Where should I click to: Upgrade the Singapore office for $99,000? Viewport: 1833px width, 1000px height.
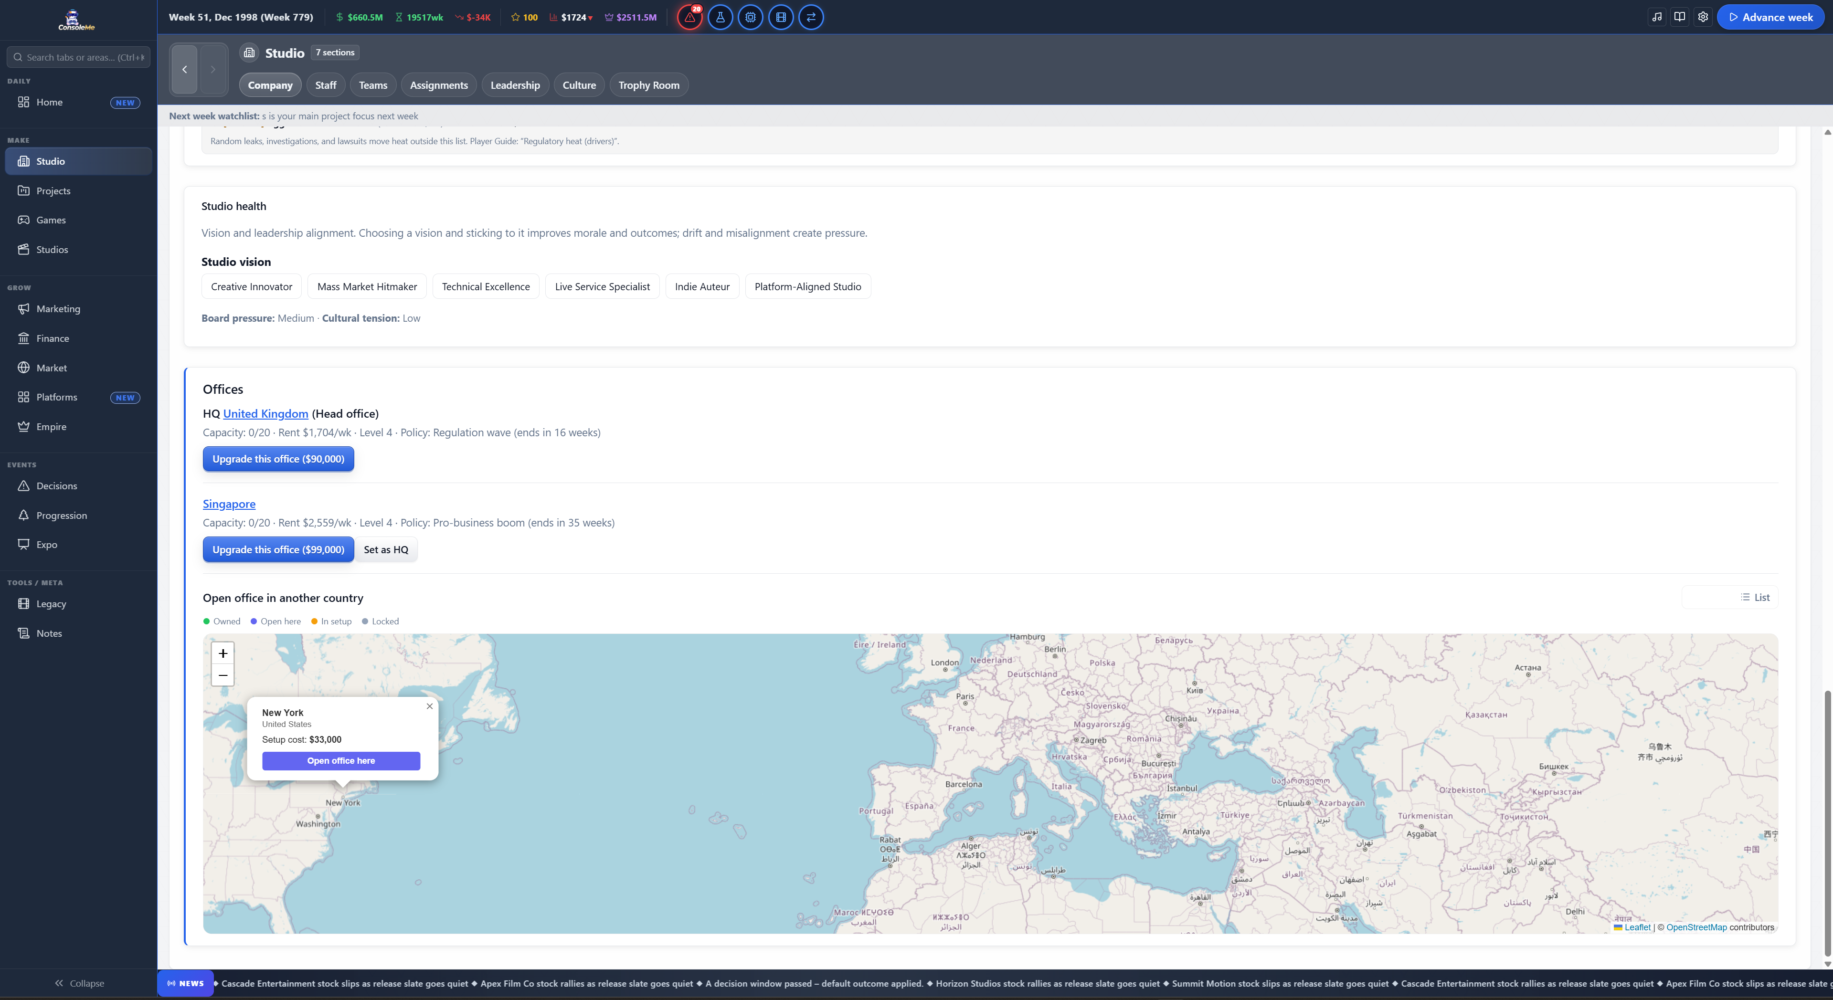(x=278, y=549)
